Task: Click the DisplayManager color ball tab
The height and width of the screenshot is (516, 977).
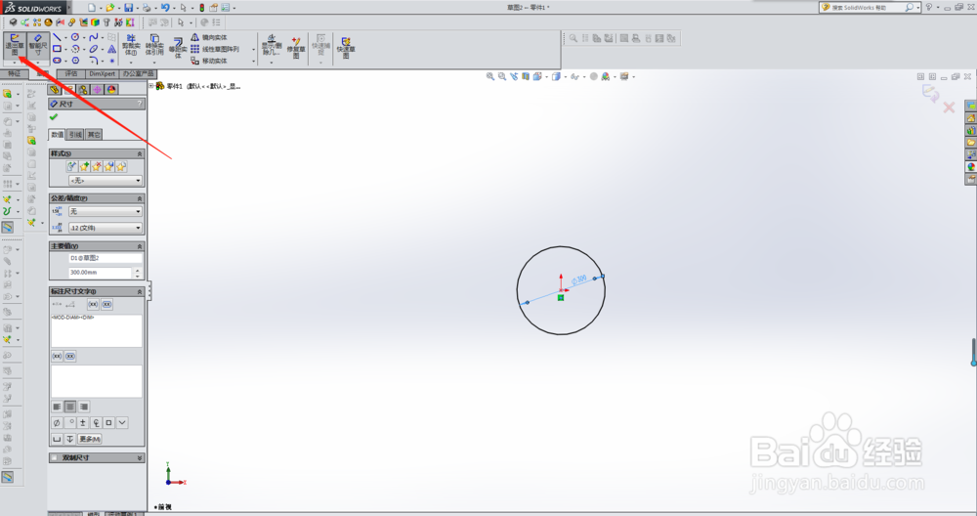Action: click(111, 90)
